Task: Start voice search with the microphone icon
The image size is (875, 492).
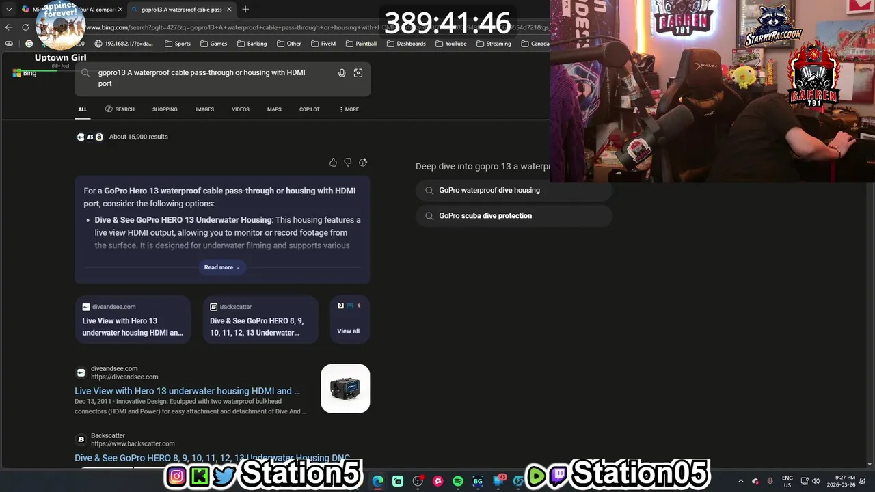Action: (342, 73)
